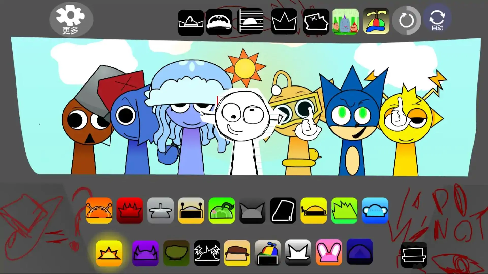
Task: Pick the black icon with white trees
Action: coord(207,253)
